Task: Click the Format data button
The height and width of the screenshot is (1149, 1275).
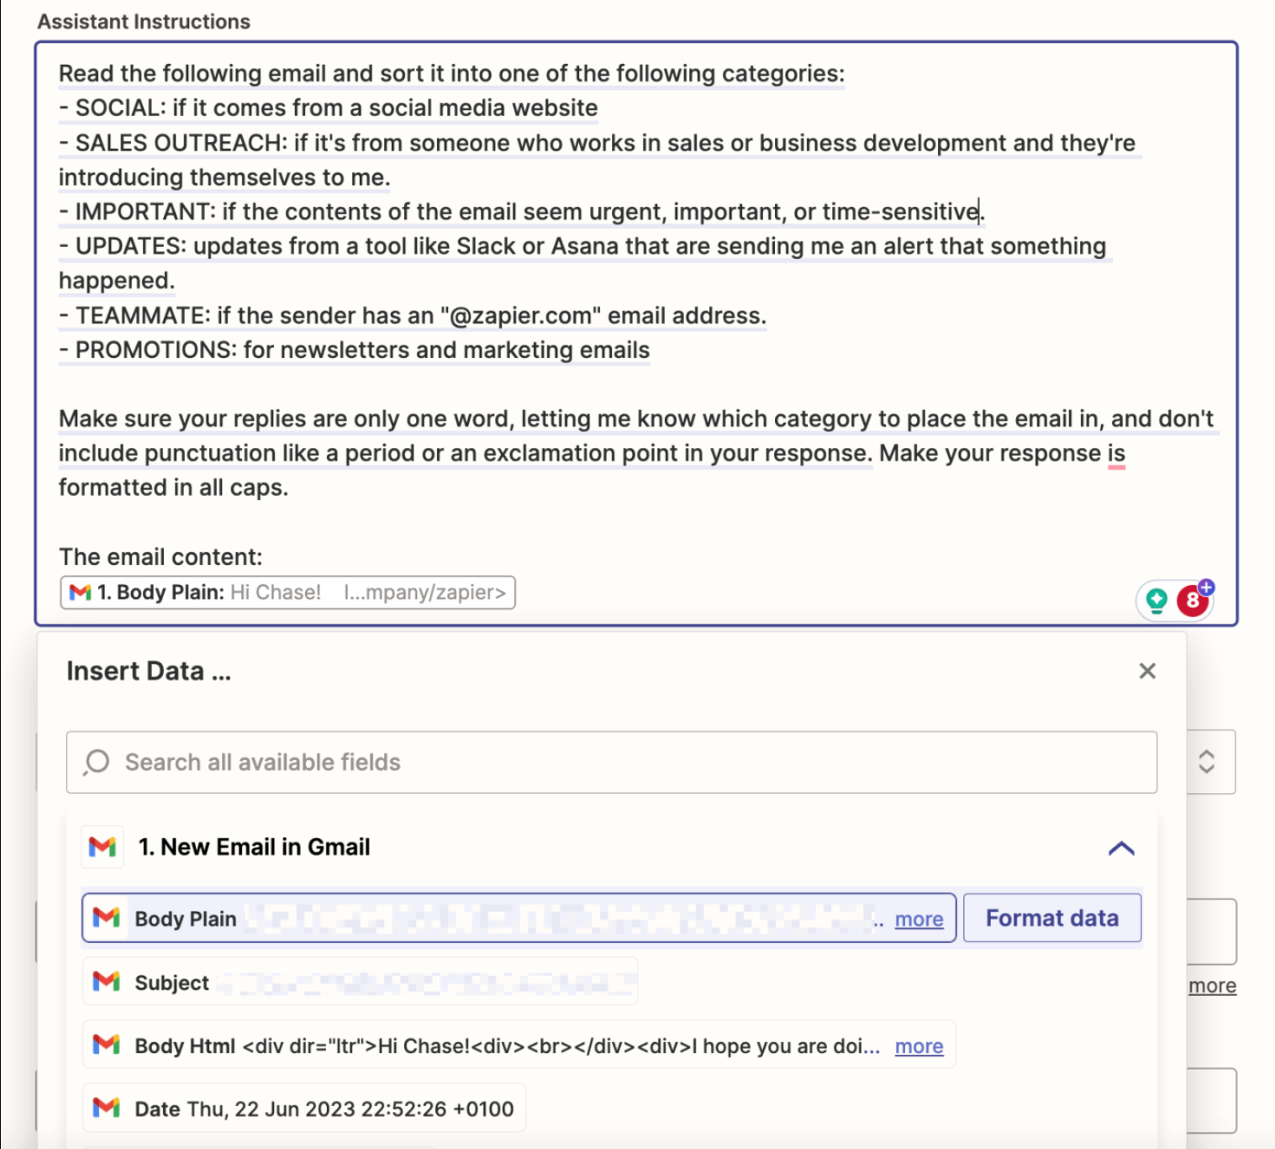Action: click(x=1052, y=918)
